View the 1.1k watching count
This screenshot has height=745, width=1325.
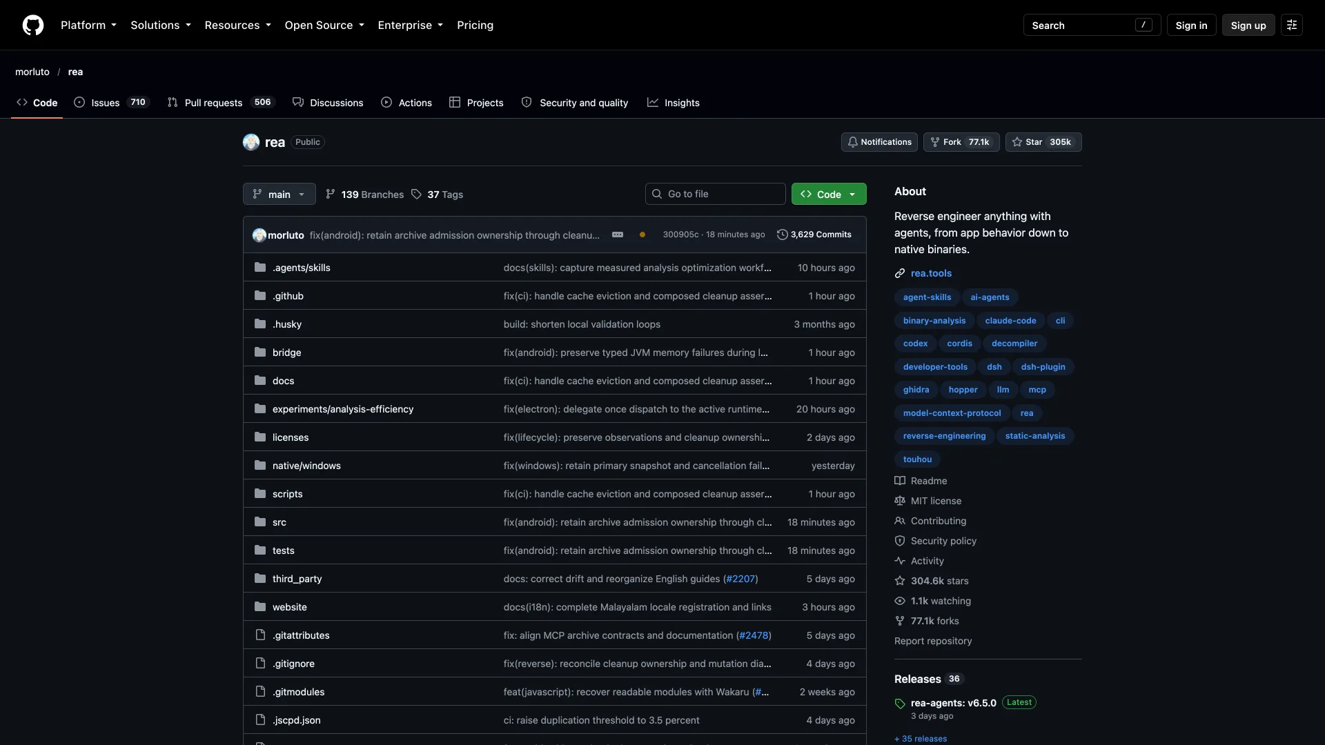(x=932, y=601)
